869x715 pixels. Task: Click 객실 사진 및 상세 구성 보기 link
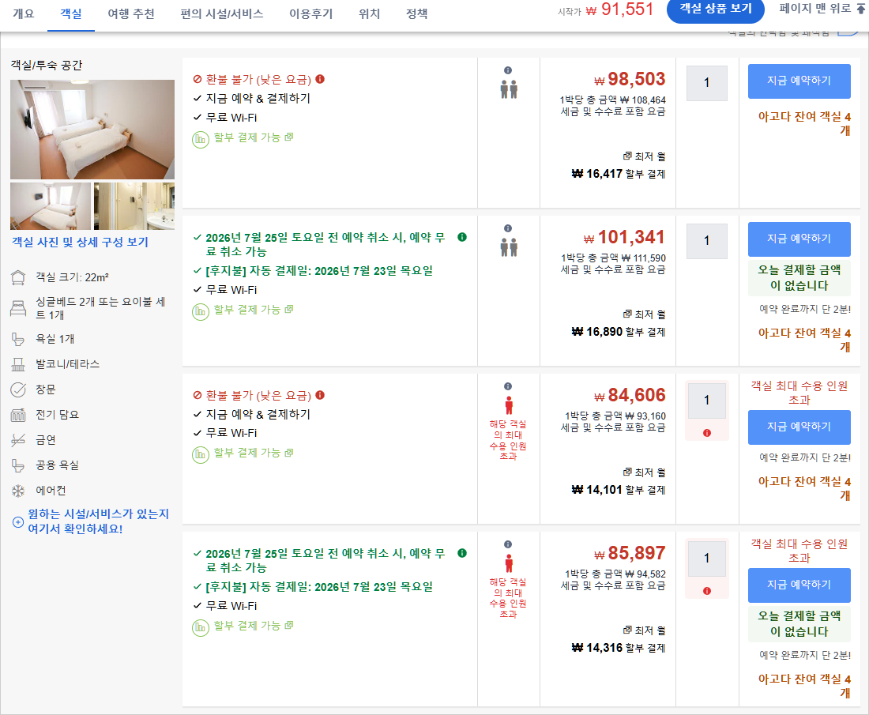[x=81, y=243]
